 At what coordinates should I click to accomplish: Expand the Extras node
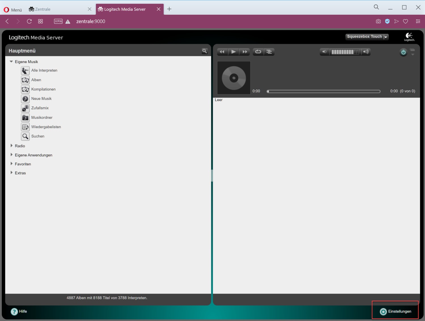tap(11, 173)
